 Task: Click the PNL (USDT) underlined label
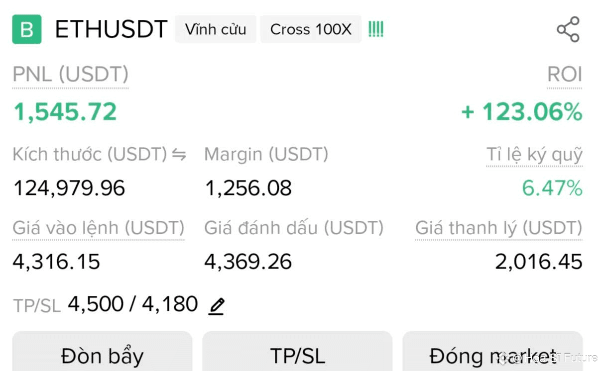(70, 75)
